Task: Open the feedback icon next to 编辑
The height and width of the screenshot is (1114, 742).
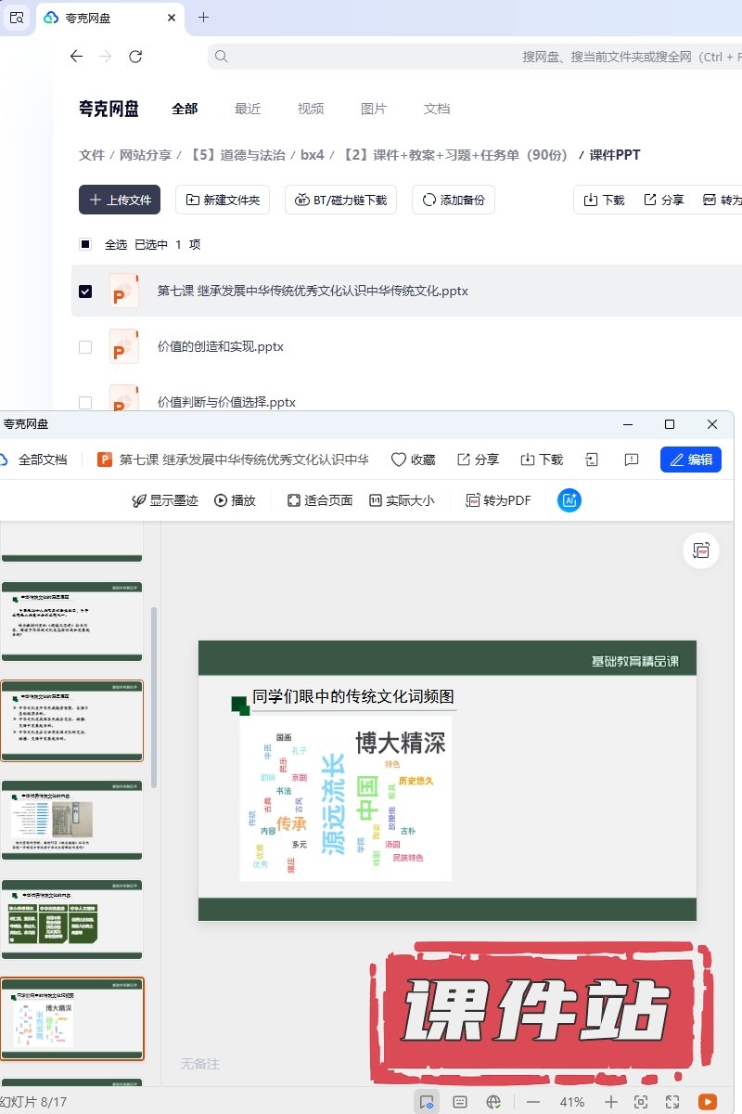Action: click(x=632, y=460)
